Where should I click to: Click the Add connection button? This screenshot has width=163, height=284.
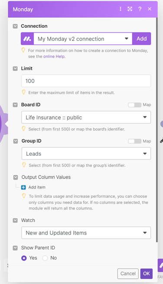click(x=141, y=39)
